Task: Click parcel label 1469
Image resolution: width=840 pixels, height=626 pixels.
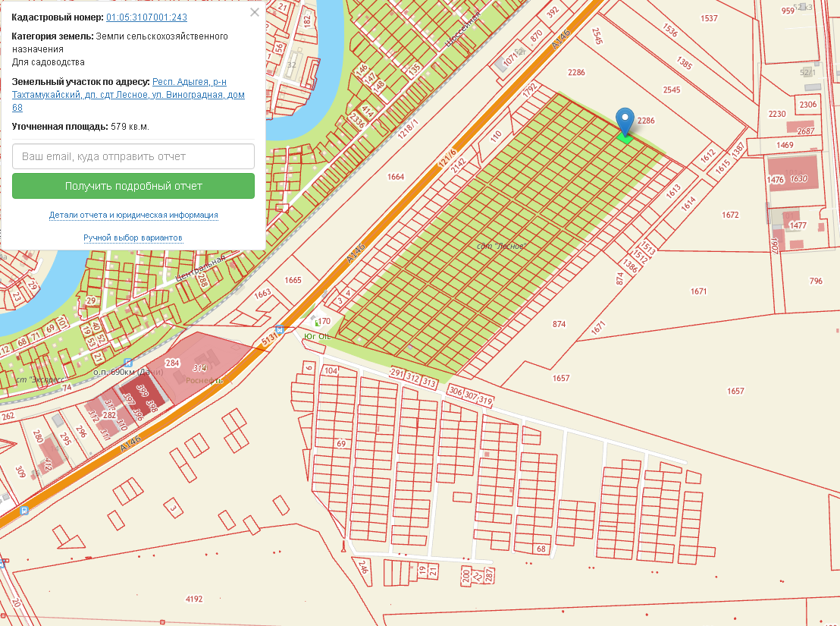Action: (785, 145)
